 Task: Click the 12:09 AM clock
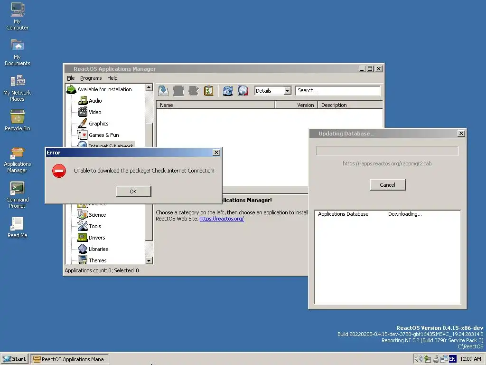point(470,359)
